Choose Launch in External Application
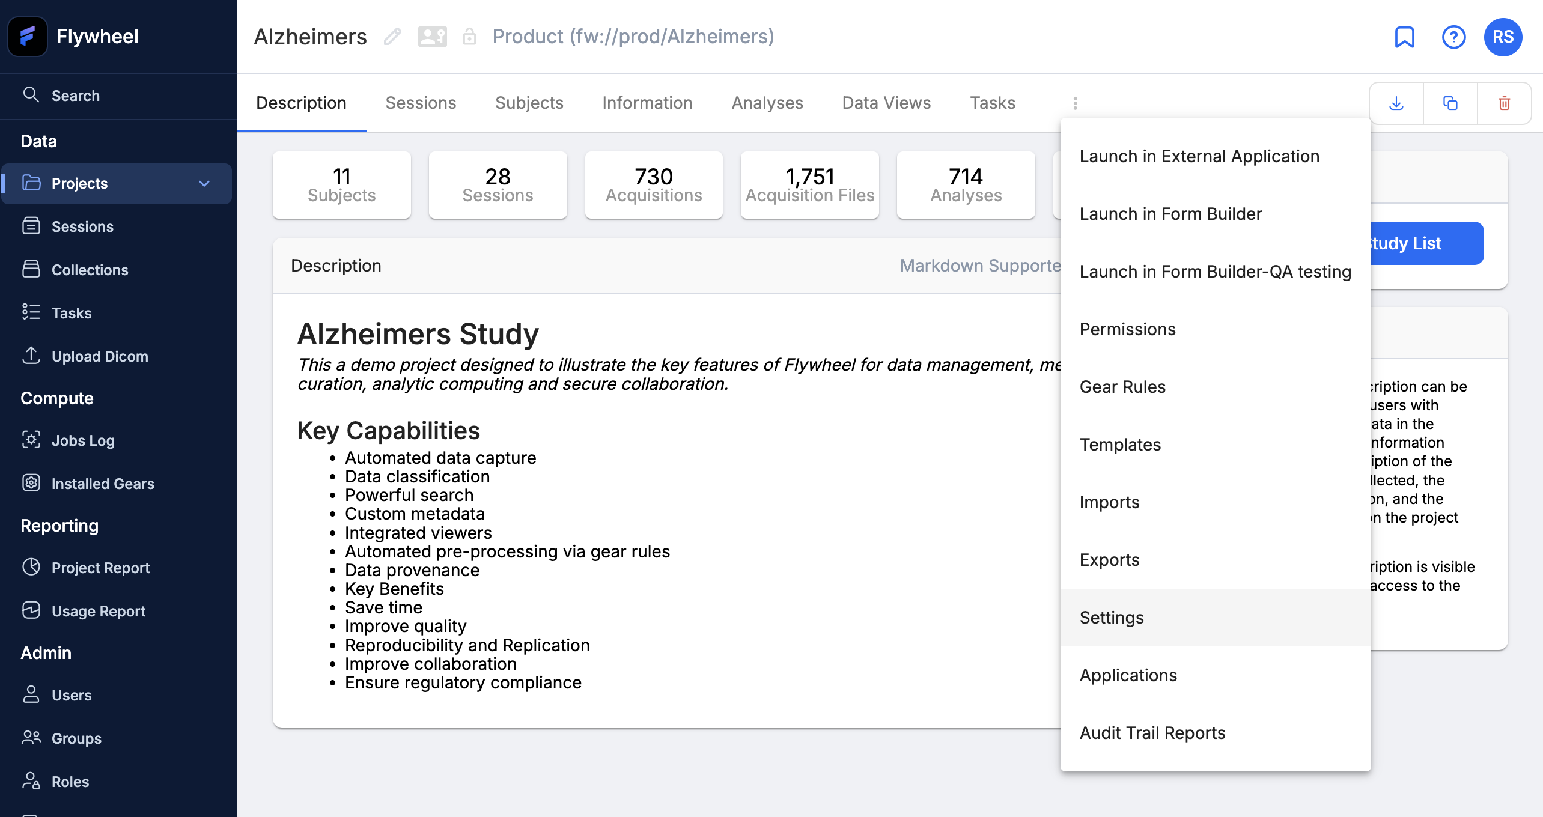Image resolution: width=1543 pixels, height=817 pixels. click(x=1216, y=156)
